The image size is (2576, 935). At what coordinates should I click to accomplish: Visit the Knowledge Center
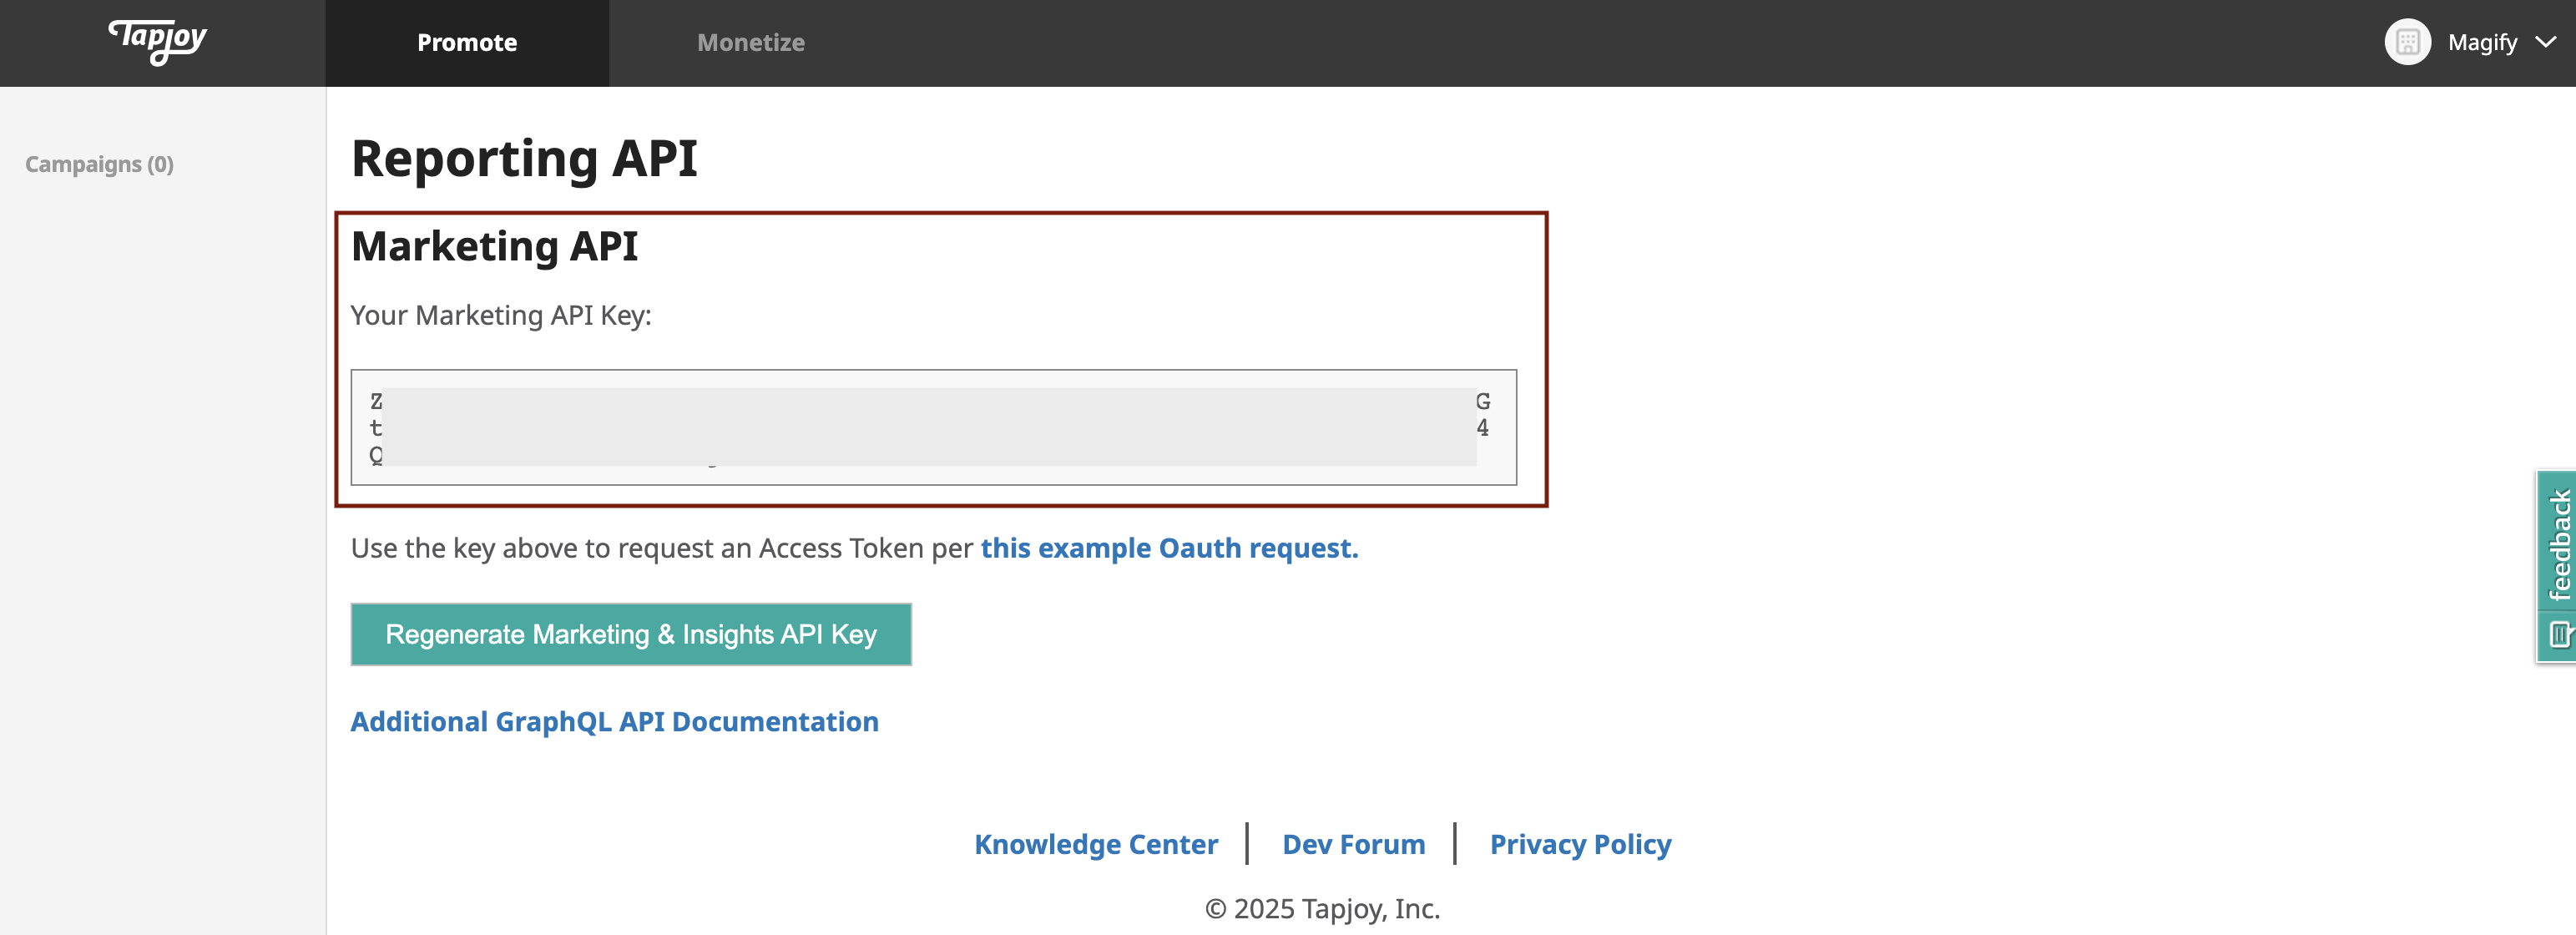(1096, 844)
